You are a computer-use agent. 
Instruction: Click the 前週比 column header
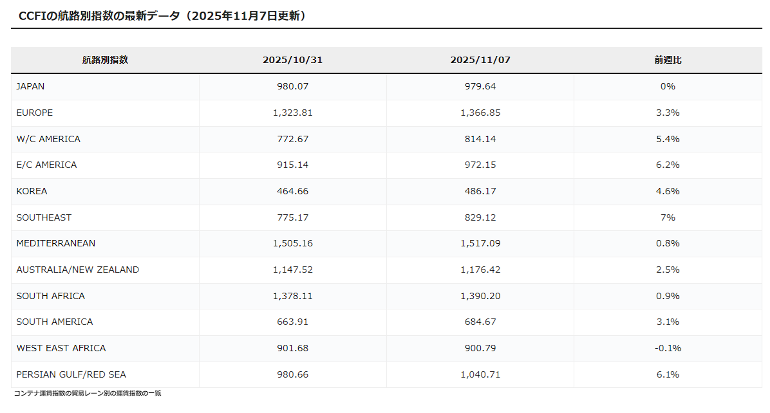coord(668,60)
